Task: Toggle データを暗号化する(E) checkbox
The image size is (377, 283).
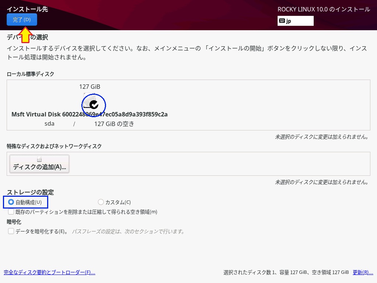Action: click(x=11, y=231)
